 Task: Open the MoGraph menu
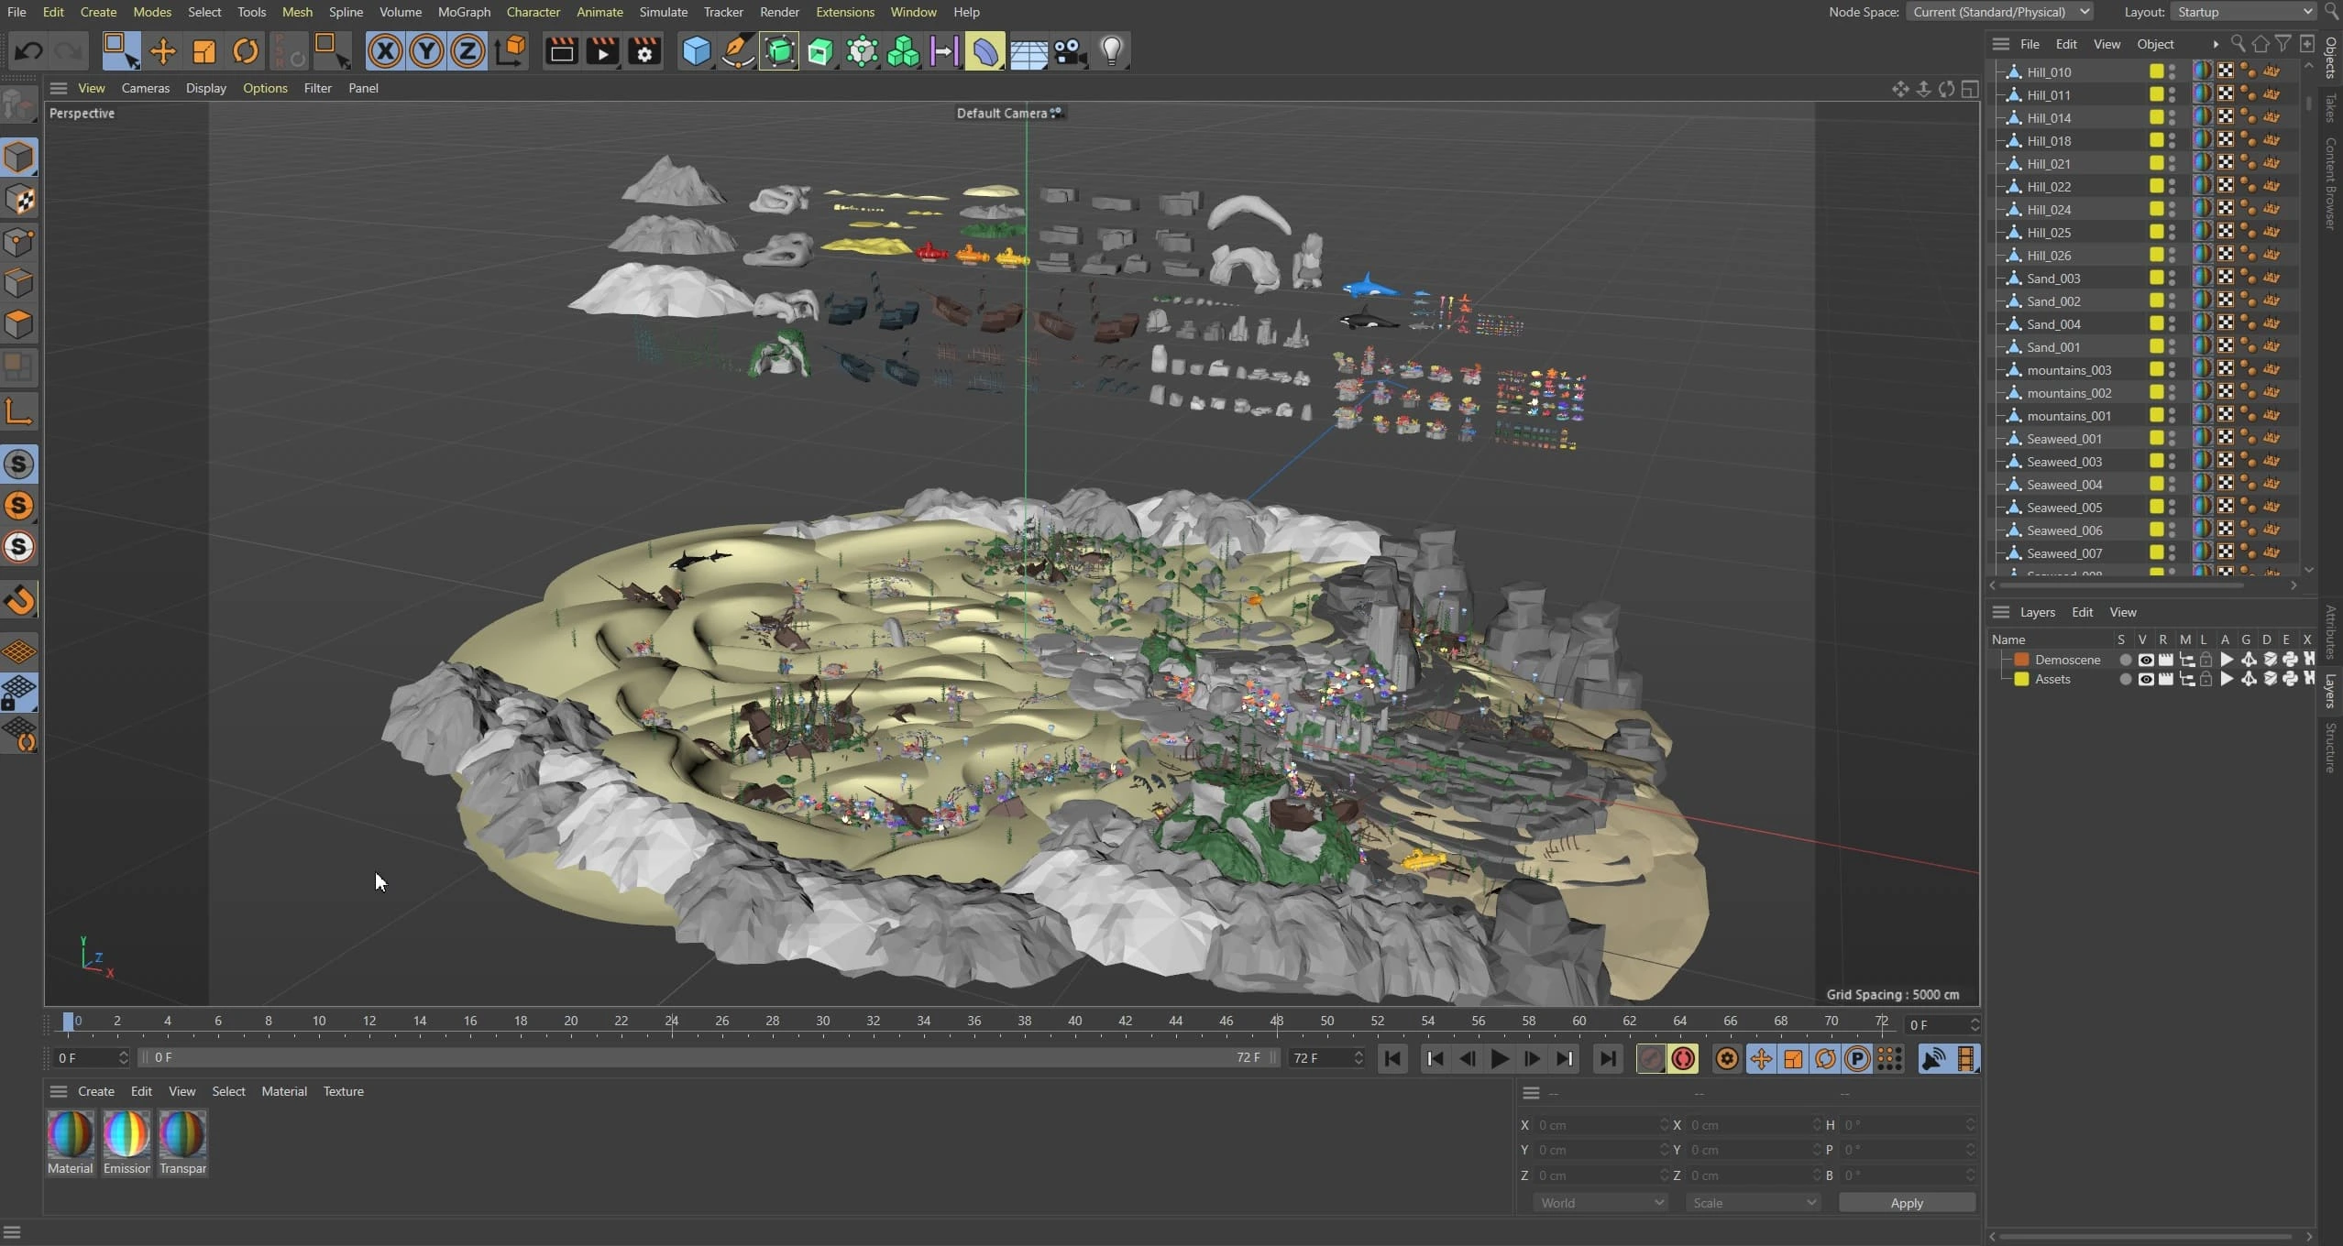click(x=464, y=12)
